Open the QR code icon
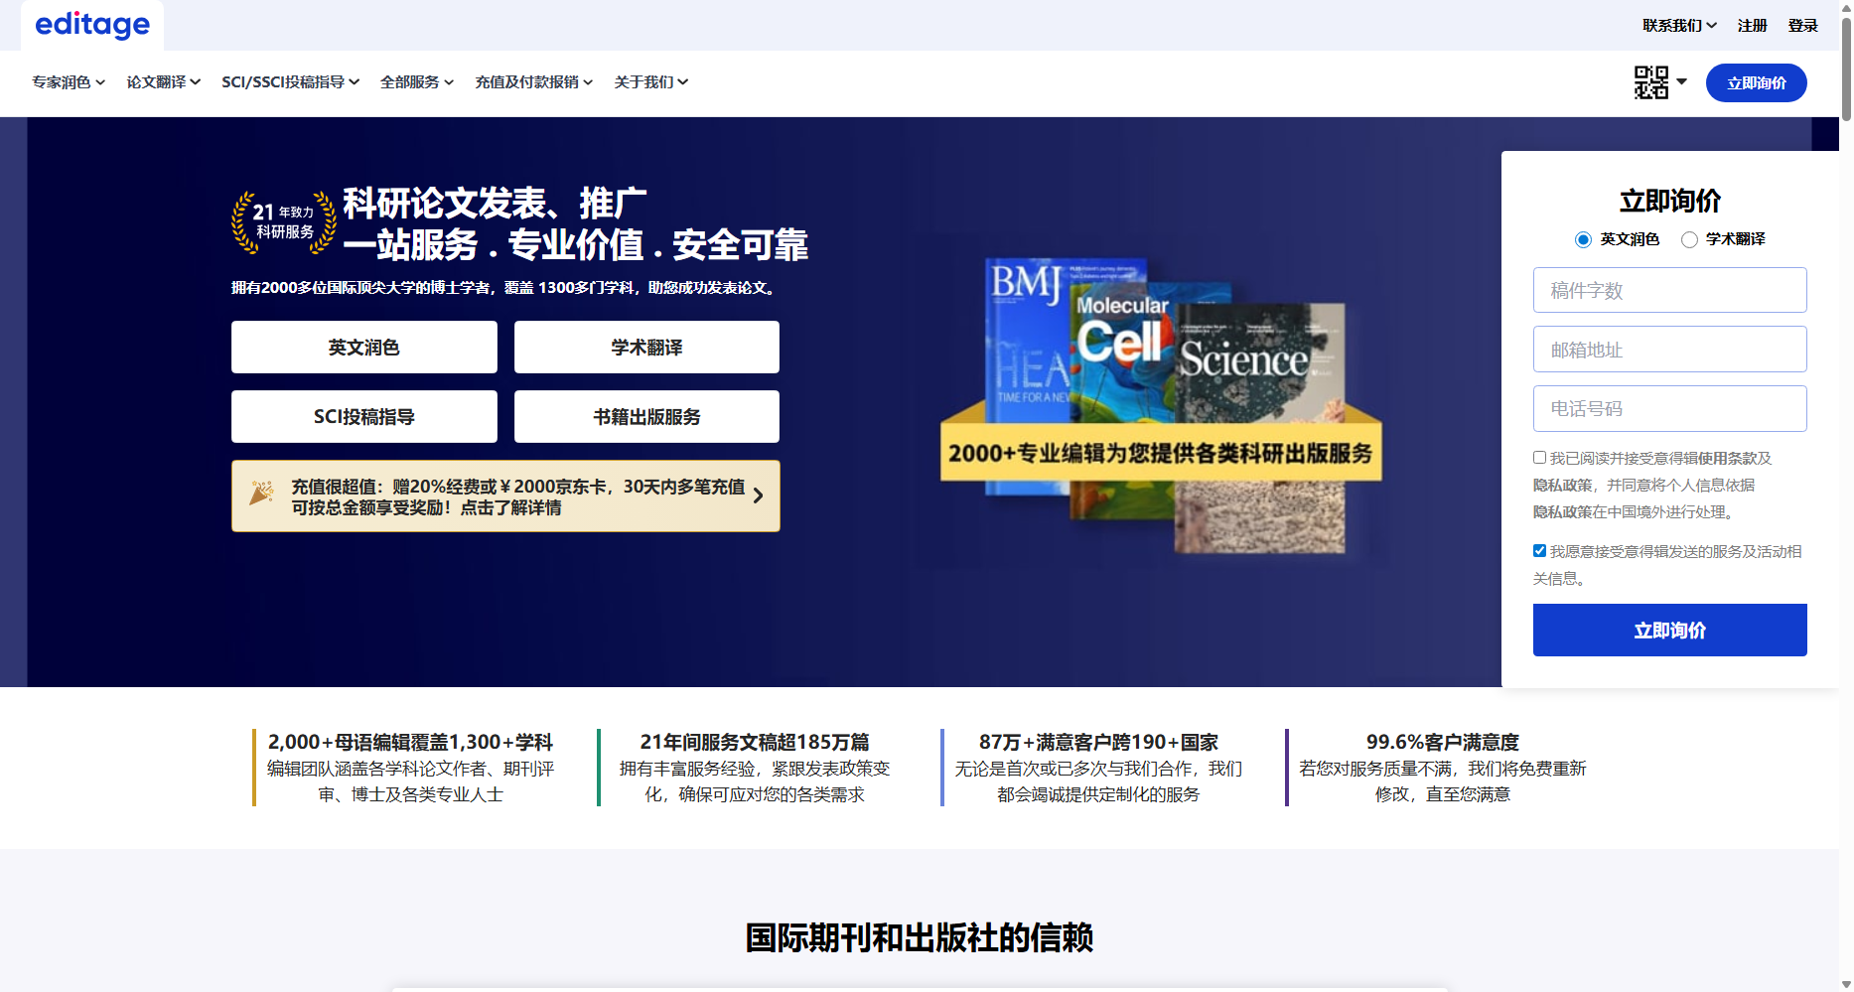Viewport: 1854px width, 992px height. pyautogui.click(x=1651, y=82)
